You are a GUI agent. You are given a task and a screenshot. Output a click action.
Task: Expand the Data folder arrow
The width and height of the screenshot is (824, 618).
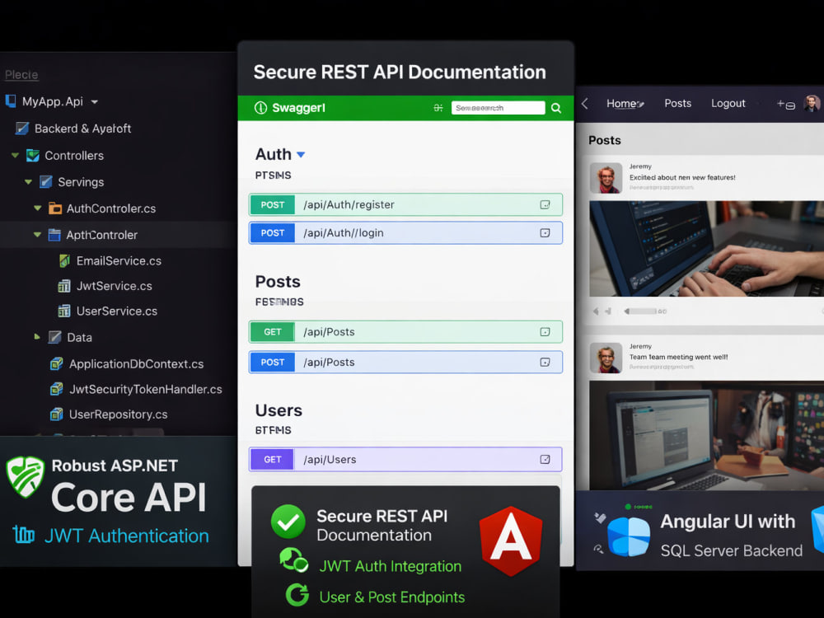pos(37,337)
